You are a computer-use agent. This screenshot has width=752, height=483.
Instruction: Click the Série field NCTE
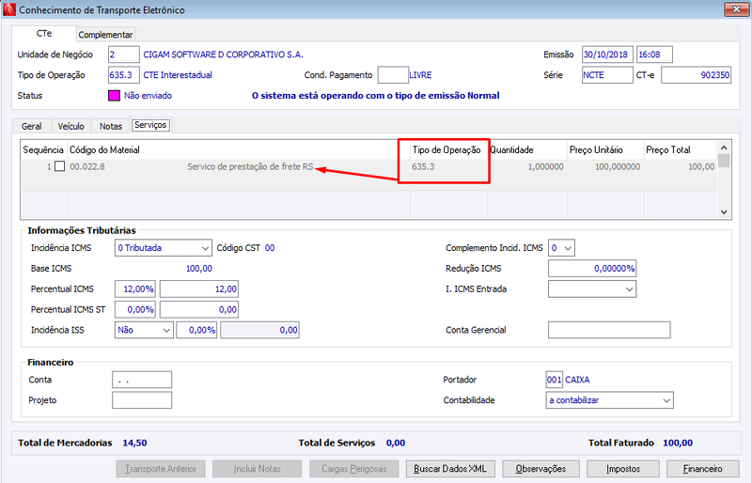607,75
